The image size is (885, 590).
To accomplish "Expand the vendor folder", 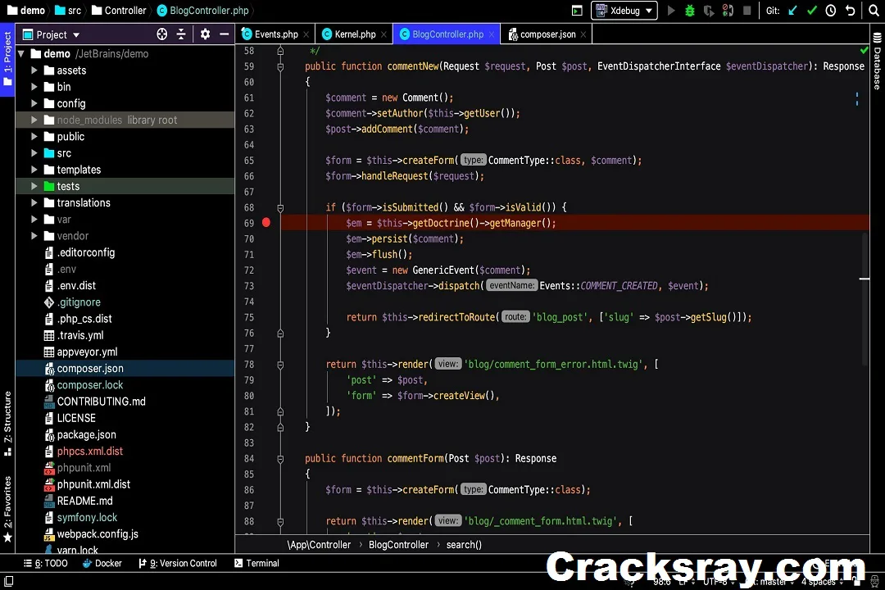I will click(x=34, y=235).
